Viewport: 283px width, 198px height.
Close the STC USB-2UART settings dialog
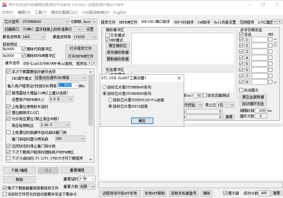[179, 78]
